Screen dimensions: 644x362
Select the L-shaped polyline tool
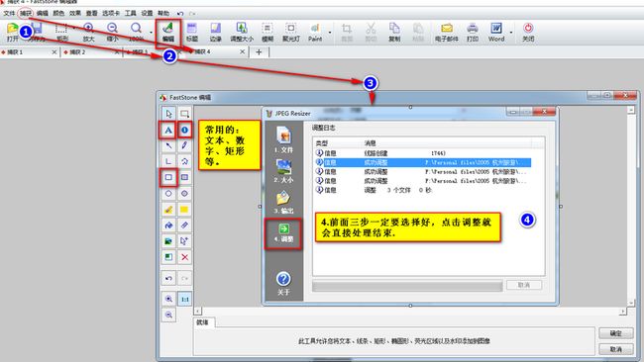168,161
